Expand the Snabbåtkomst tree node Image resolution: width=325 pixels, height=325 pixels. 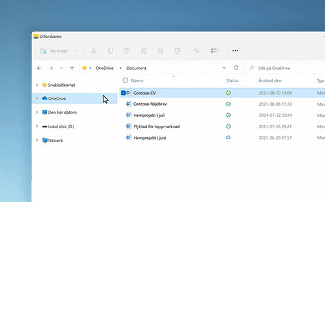[37, 85]
